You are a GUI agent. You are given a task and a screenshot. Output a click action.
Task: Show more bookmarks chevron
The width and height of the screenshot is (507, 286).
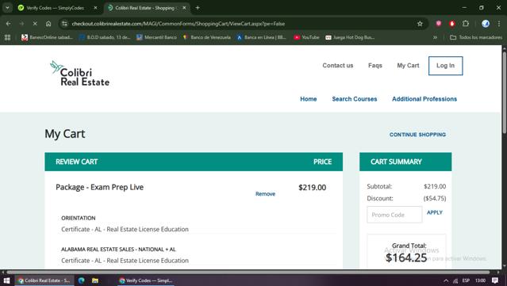pyautogui.click(x=436, y=37)
